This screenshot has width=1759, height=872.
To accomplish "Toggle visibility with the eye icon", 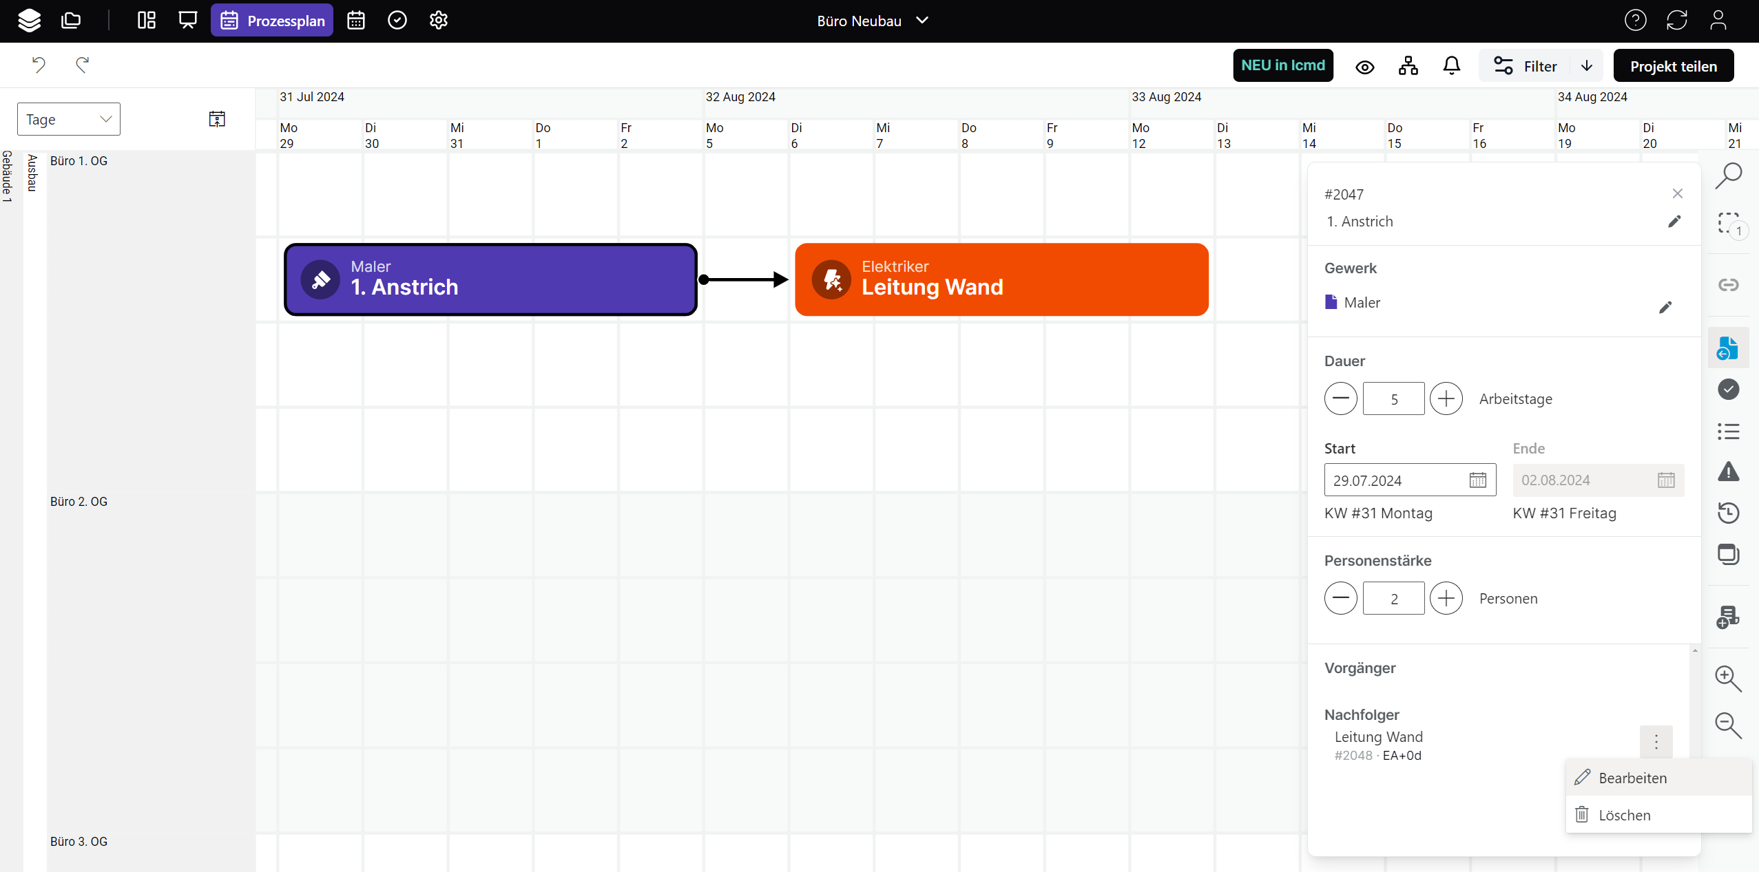I will coord(1364,67).
